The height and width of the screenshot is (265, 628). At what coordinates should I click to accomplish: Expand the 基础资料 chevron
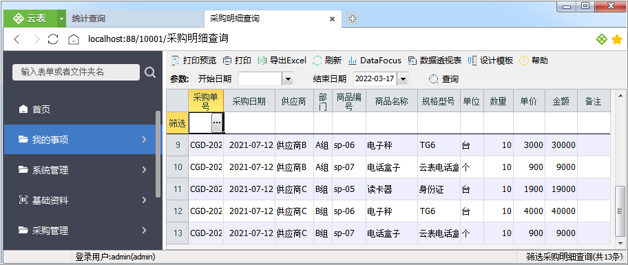[145, 200]
